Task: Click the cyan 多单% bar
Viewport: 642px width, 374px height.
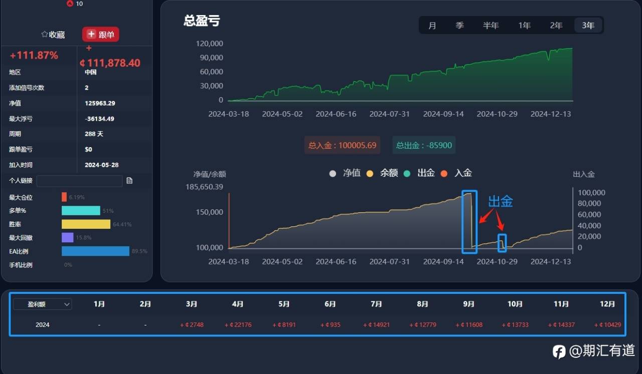Action: click(81, 211)
